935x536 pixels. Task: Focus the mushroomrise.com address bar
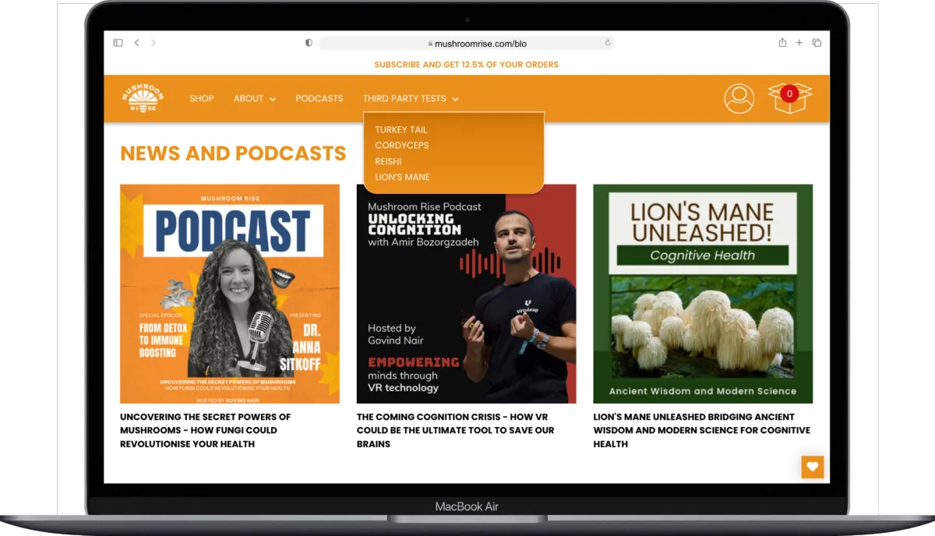(x=466, y=43)
